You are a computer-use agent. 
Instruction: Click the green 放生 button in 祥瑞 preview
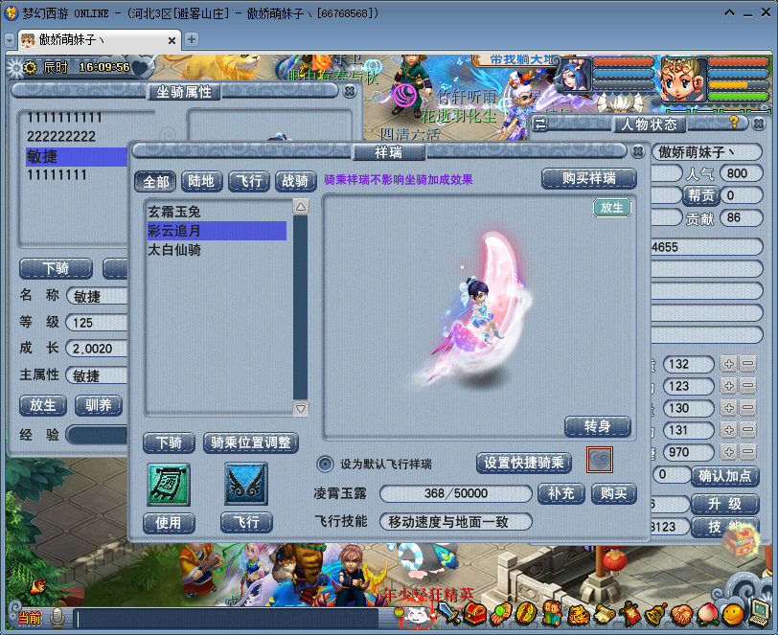(612, 208)
